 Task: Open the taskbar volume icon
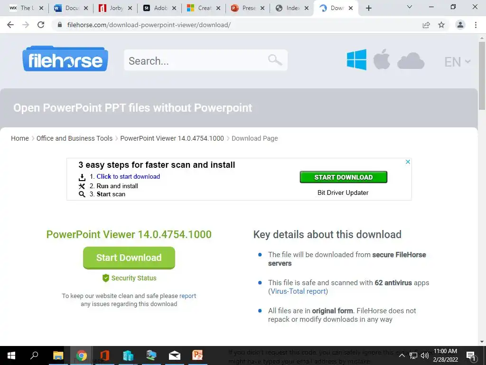coord(425,355)
